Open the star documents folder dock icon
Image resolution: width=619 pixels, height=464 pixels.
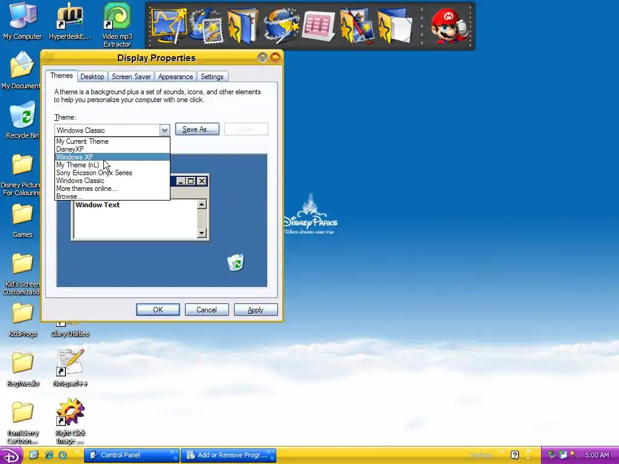(x=394, y=27)
